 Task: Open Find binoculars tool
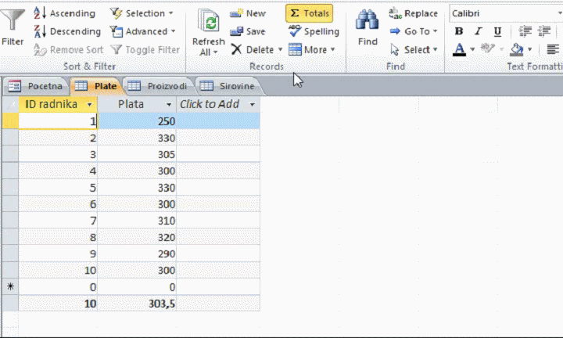pyautogui.click(x=368, y=25)
